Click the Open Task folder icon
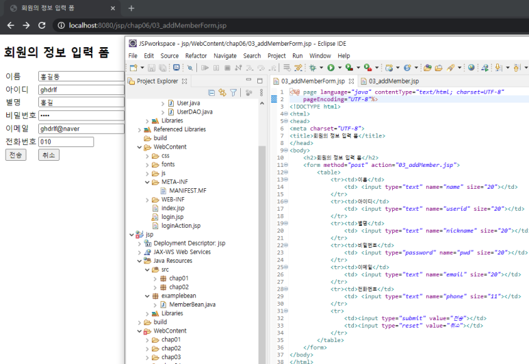529x364 pixels. (439, 68)
